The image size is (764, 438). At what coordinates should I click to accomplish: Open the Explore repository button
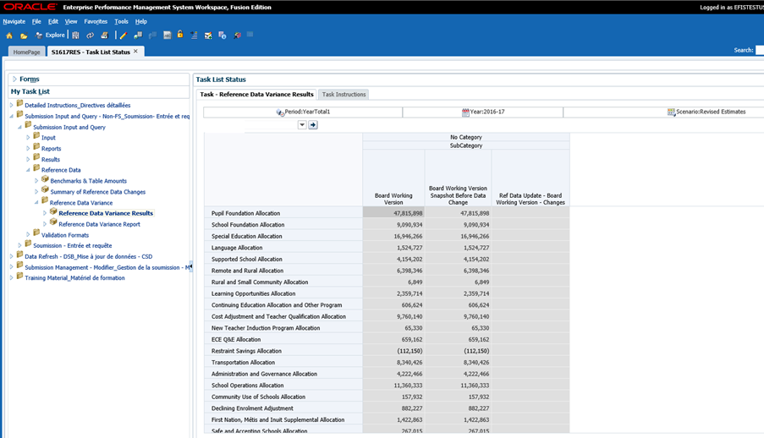coord(50,35)
